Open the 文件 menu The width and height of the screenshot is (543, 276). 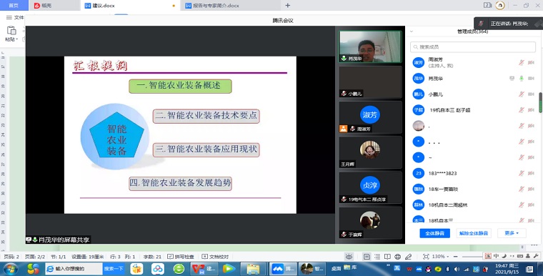15,17
